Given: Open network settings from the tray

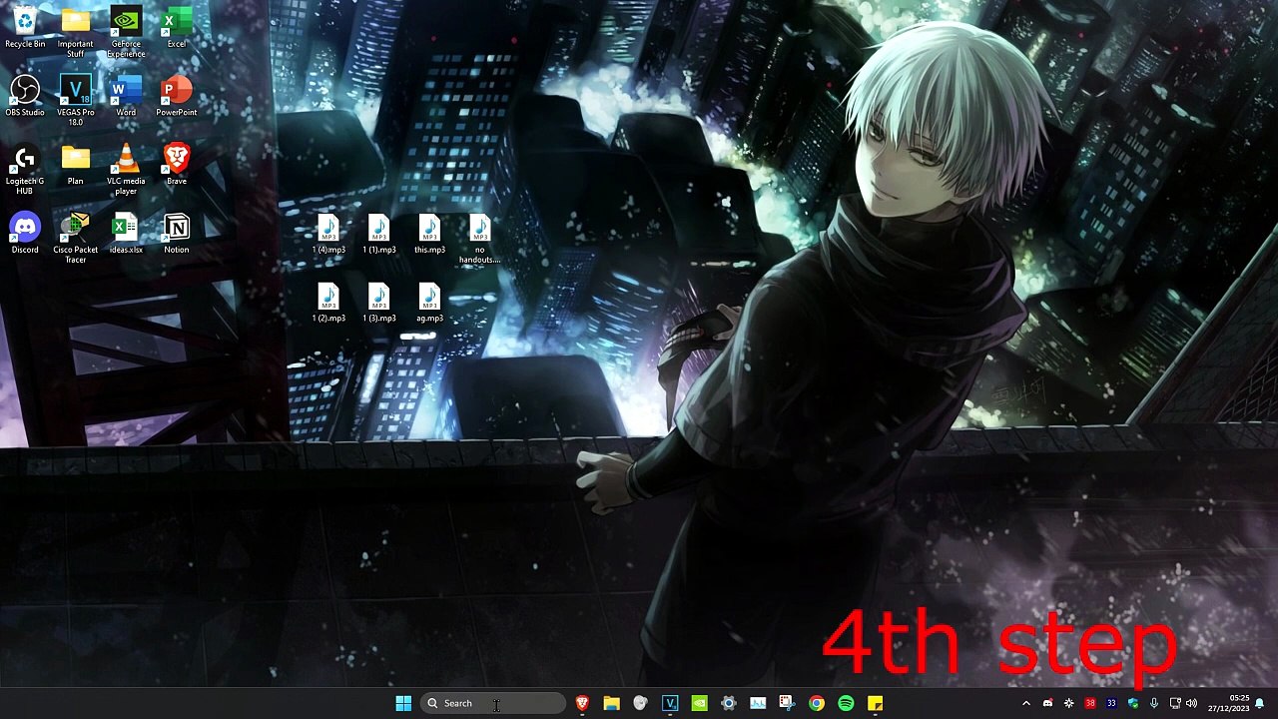Looking at the screenshot, I should pyautogui.click(x=1175, y=703).
